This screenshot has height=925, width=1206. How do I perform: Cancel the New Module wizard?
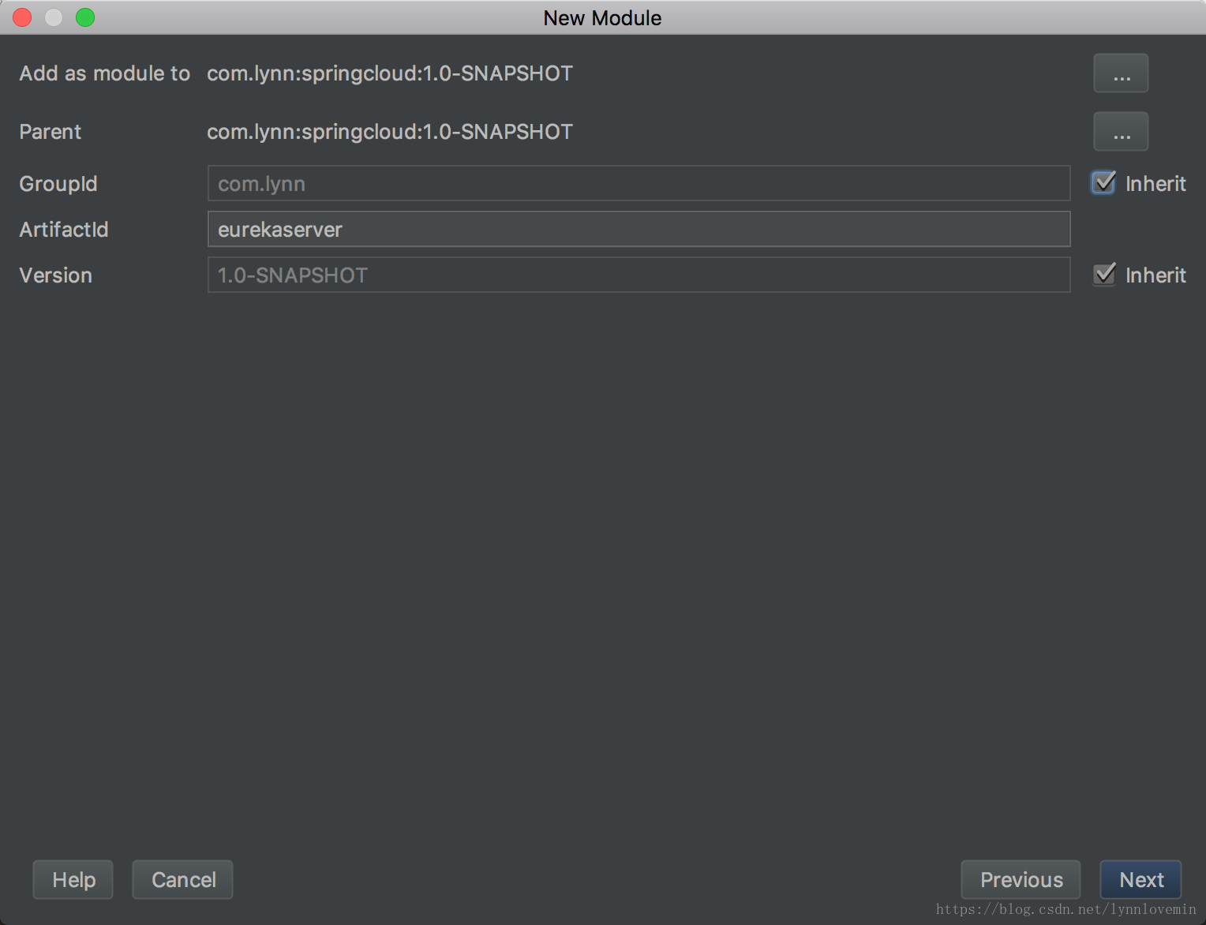(183, 880)
